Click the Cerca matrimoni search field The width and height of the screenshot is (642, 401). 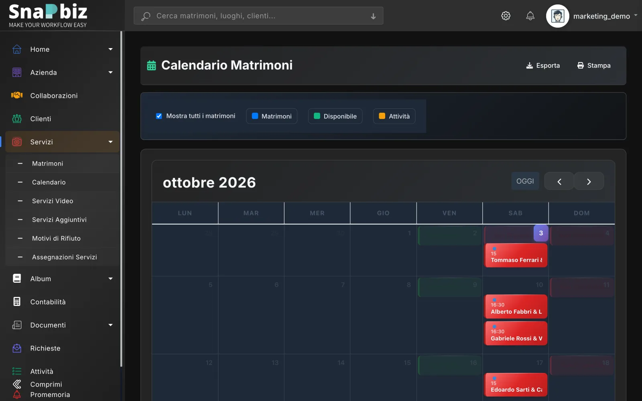(x=258, y=16)
